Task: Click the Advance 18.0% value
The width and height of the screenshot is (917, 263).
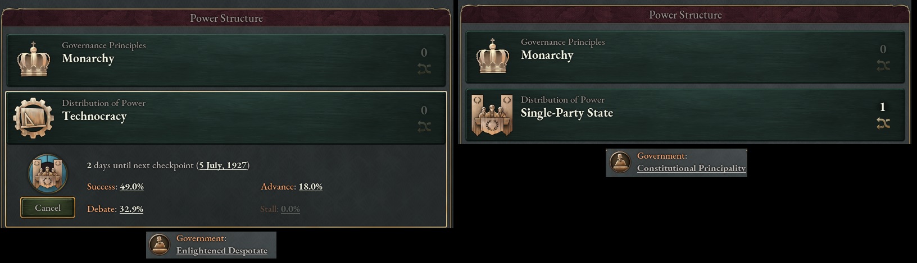Action: (x=310, y=187)
